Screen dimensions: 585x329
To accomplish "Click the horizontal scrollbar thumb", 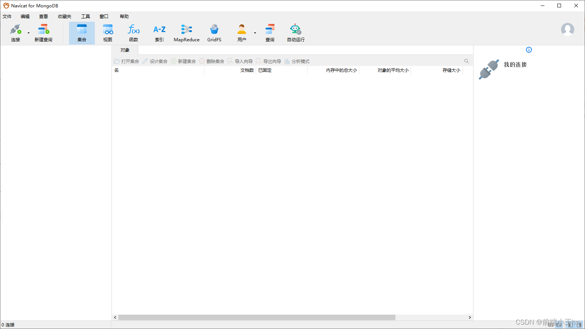I will tap(257, 317).
